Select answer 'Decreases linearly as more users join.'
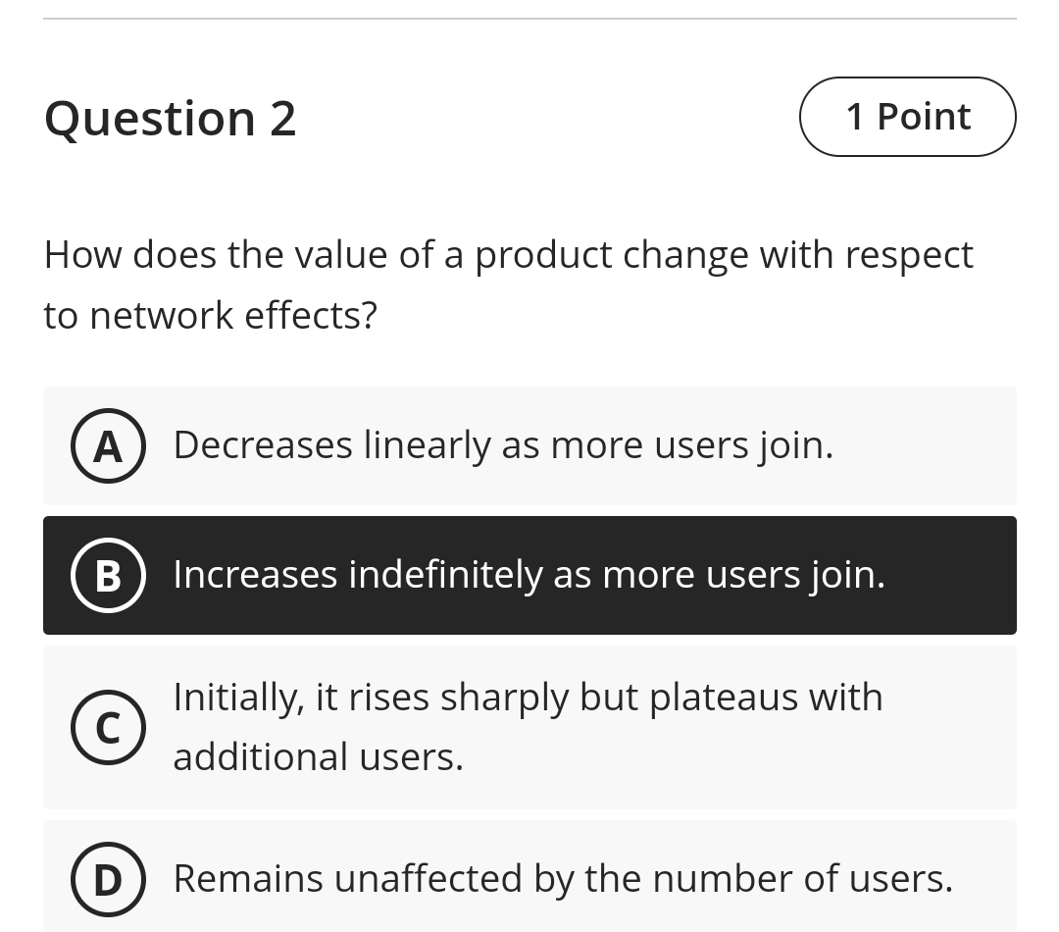1059x932 pixels. click(x=502, y=444)
